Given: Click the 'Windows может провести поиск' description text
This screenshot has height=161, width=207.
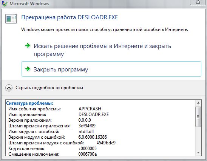Looking at the screenshot, I should tap(105, 29).
